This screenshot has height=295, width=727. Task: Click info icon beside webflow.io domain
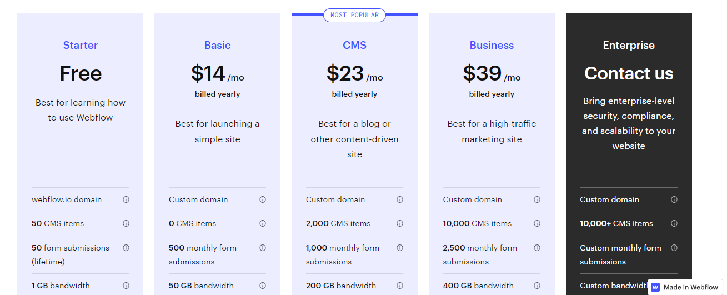[126, 199]
